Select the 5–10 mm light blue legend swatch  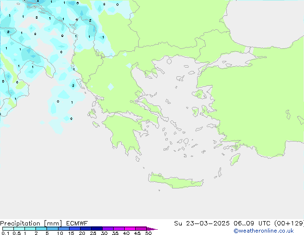tap(52, 229)
